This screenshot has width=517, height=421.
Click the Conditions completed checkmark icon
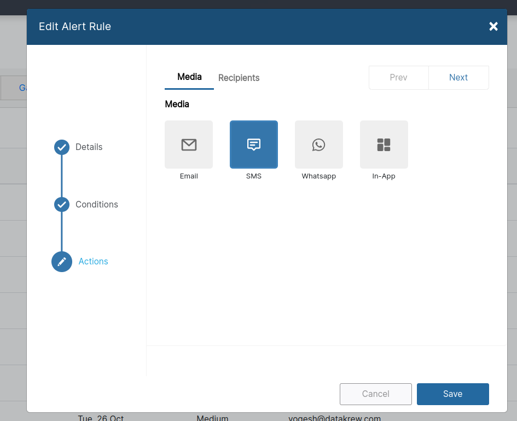(x=61, y=204)
